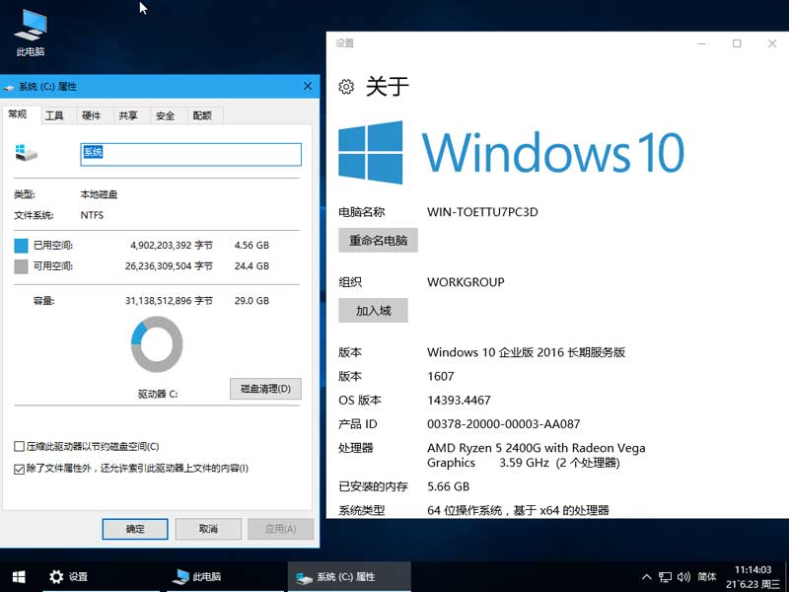
Task: Click the 重命名电脑 button
Action: [378, 240]
